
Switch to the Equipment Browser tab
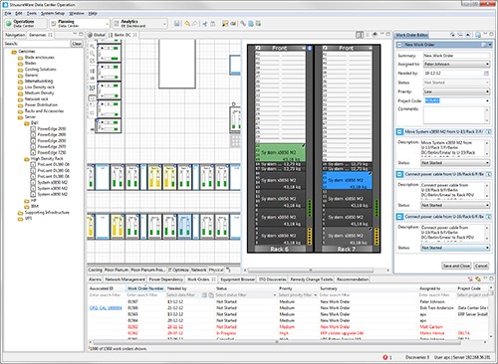point(237,279)
